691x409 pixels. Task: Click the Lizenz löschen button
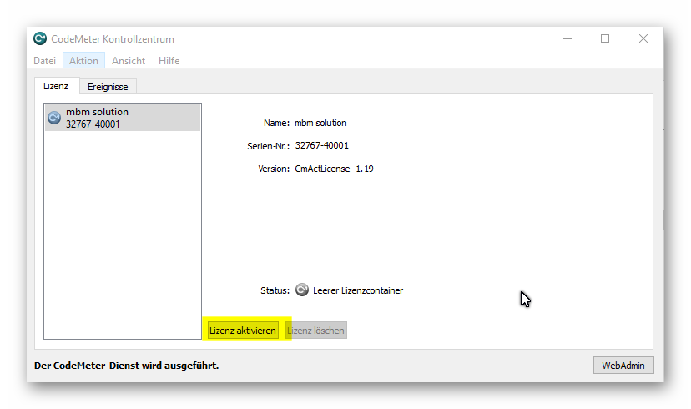tap(315, 331)
